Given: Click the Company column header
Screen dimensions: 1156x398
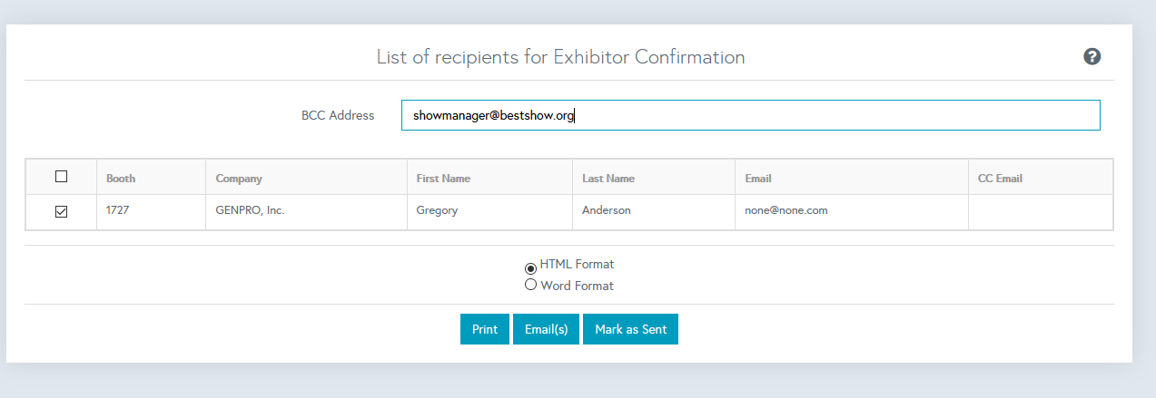Looking at the screenshot, I should (239, 179).
